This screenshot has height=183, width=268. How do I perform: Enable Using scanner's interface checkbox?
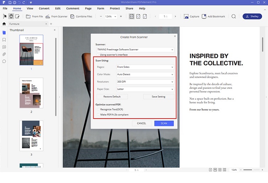click(x=98, y=55)
